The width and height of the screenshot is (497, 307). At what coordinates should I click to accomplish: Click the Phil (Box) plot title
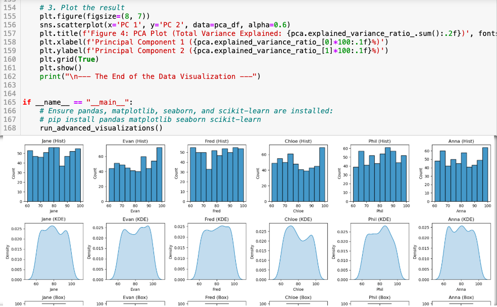tap(379, 297)
